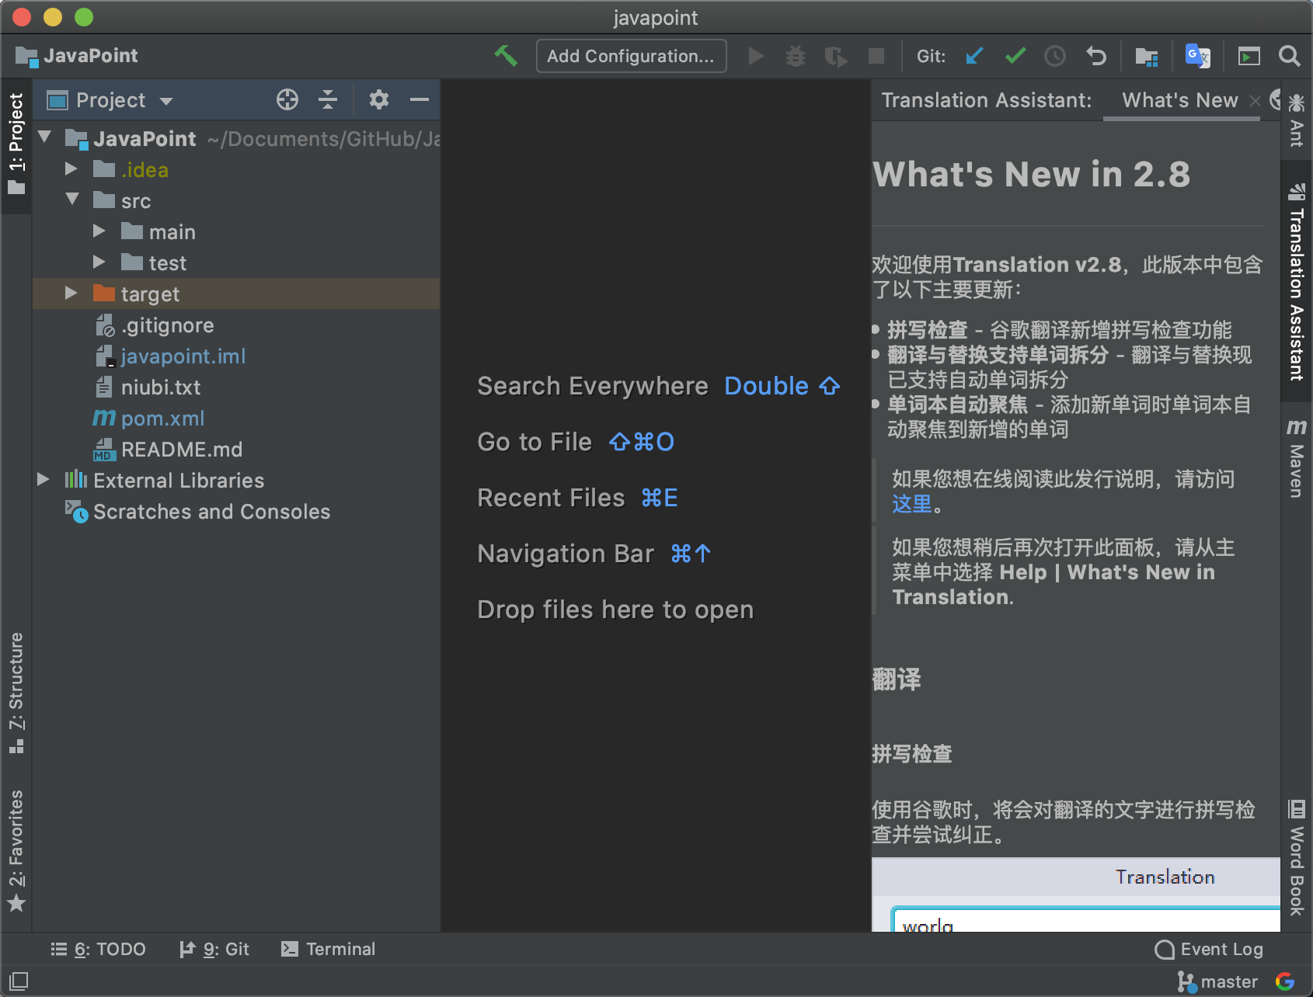Open Project Structure icon
Screen dimensions: 1313x997
1147,56
